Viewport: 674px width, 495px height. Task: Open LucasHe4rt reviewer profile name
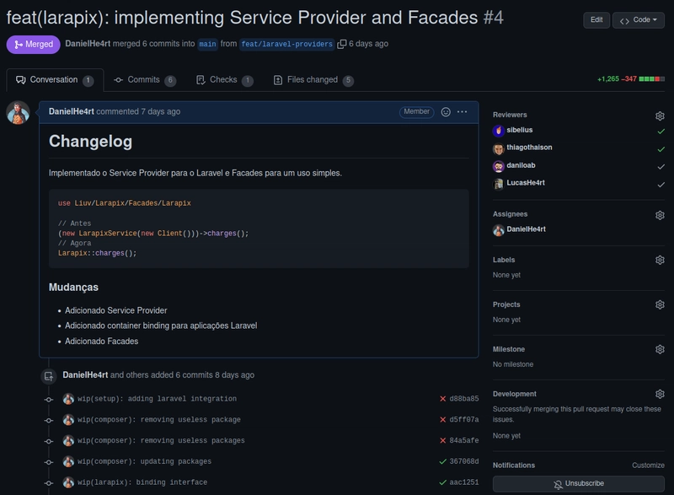click(525, 183)
